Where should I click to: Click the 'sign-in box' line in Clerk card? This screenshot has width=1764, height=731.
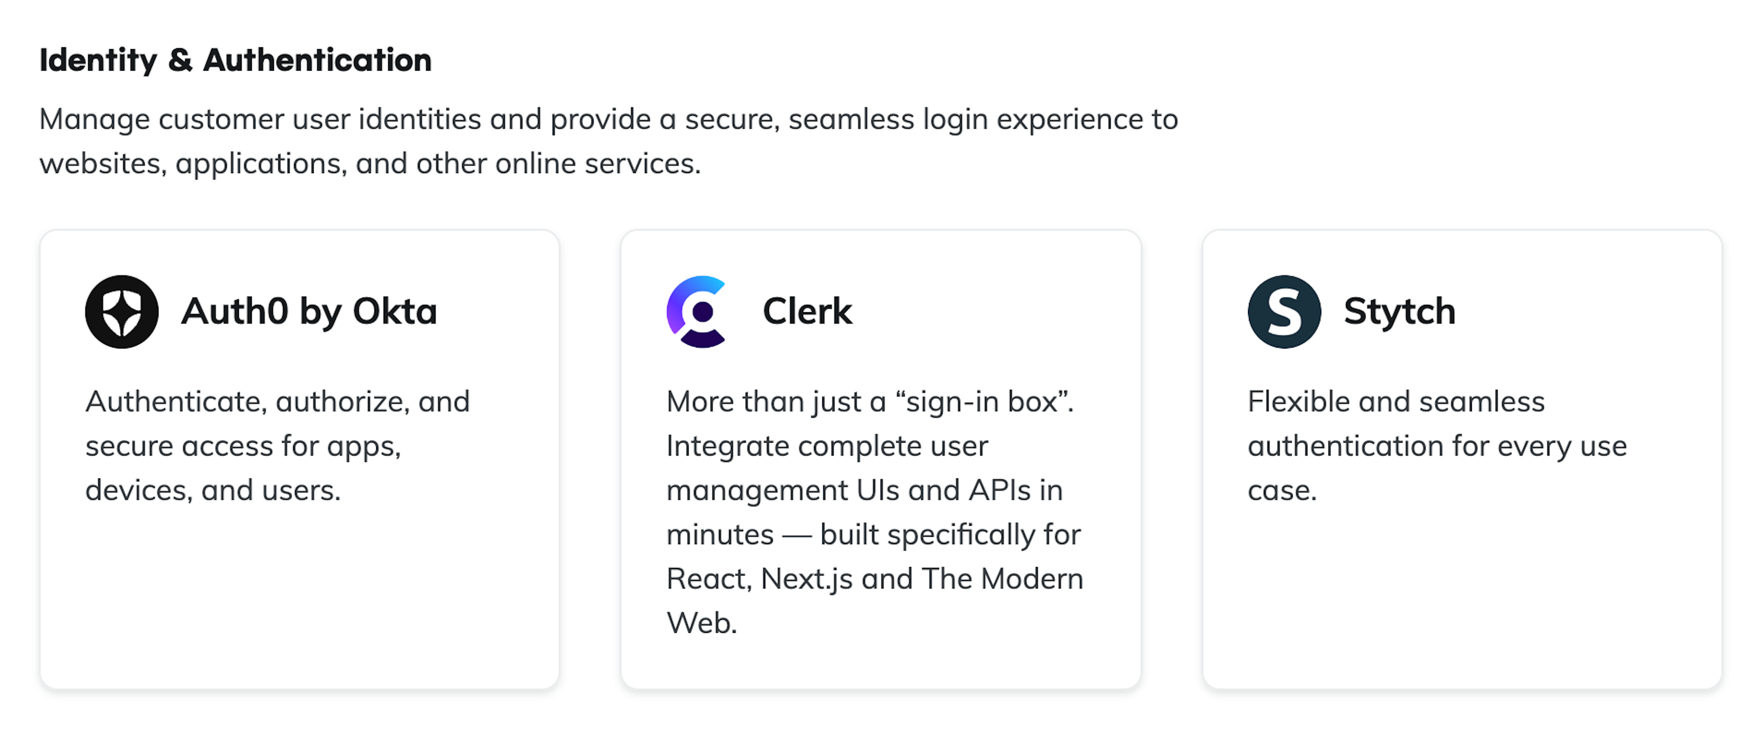click(870, 402)
